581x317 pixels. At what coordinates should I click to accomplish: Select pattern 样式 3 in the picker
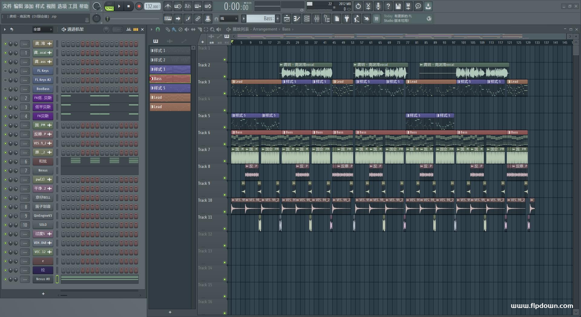(x=170, y=69)
